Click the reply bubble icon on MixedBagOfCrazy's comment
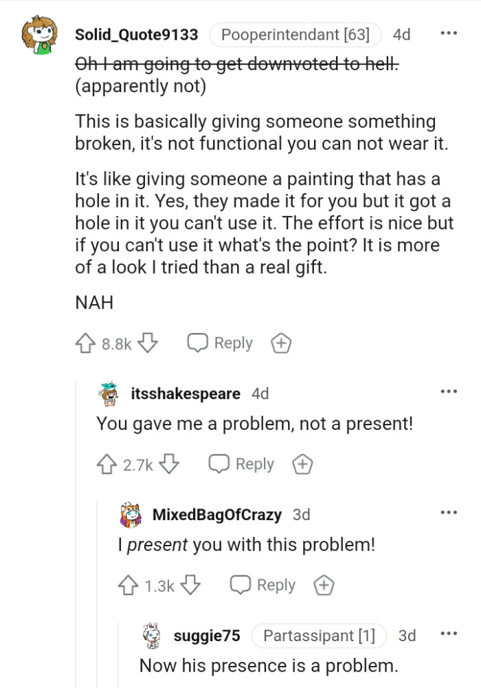481x688 pixels. click(x=240, y=584)
